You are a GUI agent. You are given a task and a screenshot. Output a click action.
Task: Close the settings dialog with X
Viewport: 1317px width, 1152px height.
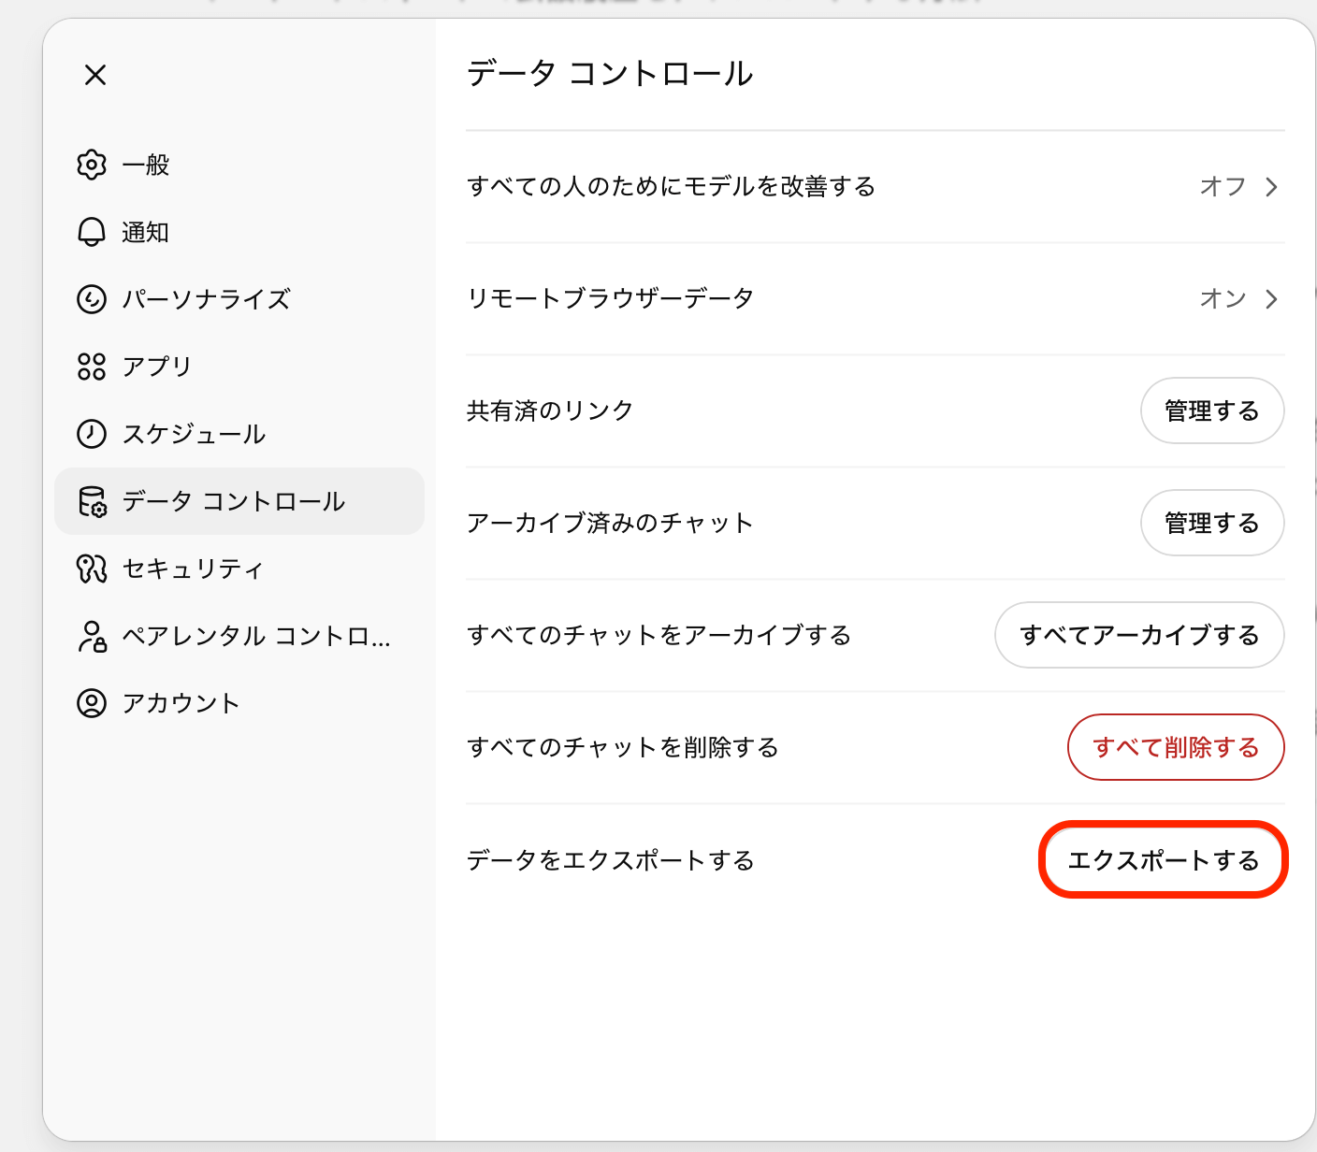[x=95, y=75]
